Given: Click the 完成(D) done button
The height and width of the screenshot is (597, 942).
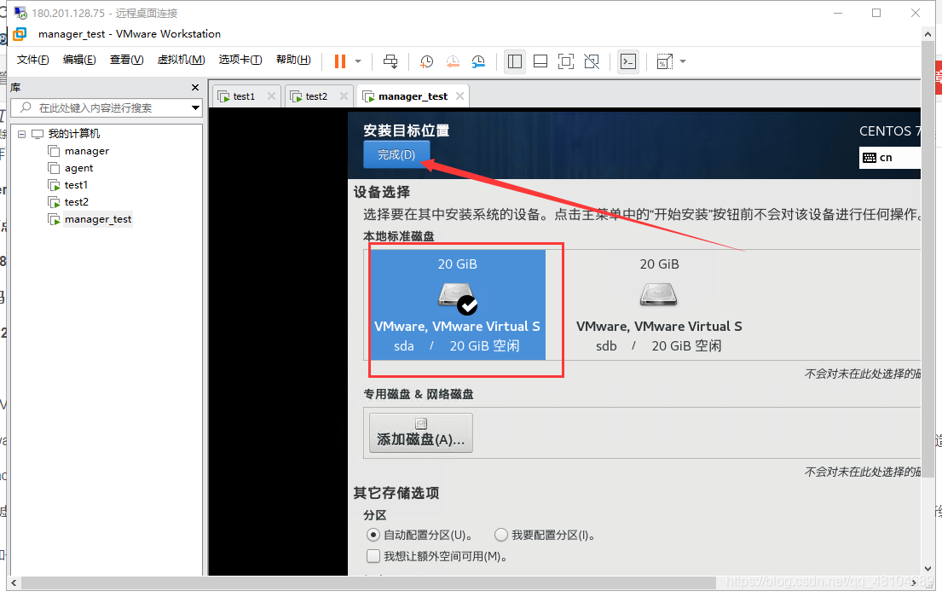Looking at the screenshot, I should click(x=396, y=154).
